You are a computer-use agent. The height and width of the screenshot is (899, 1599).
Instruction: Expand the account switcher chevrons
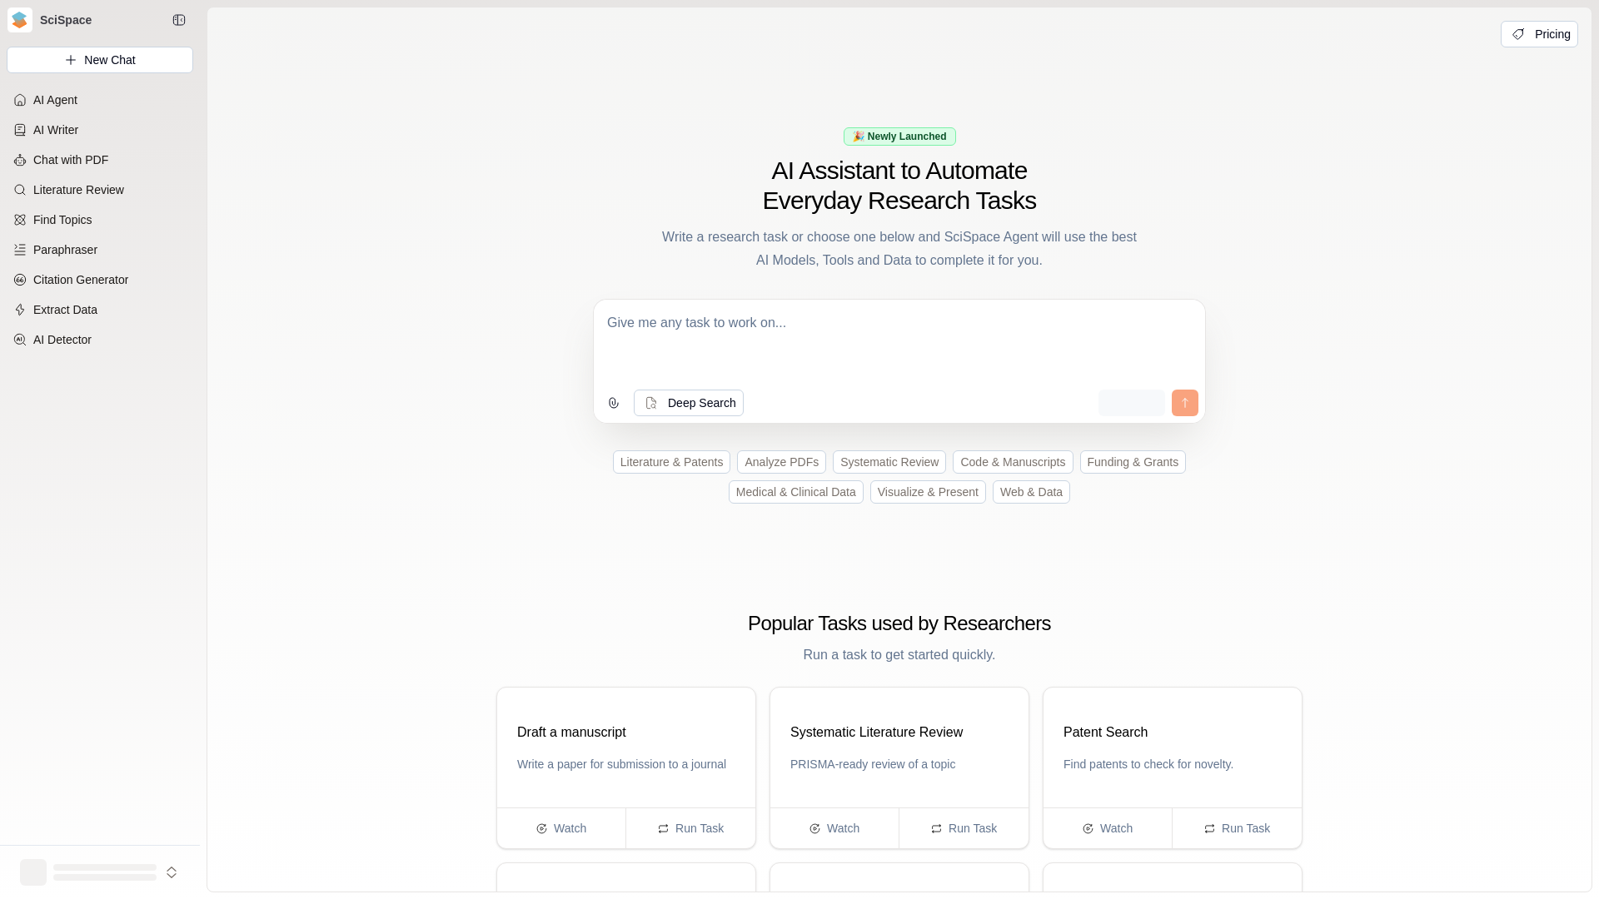(172, 872)
